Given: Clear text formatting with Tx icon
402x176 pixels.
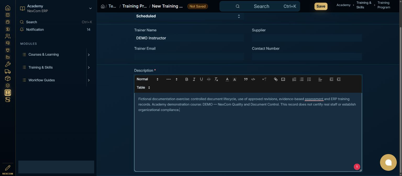Looking at the screenshot, I should coord(216,79).
